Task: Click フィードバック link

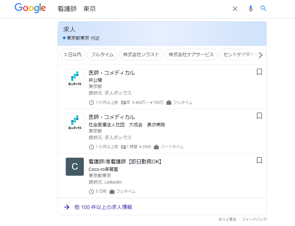Action: click(254, 219)
